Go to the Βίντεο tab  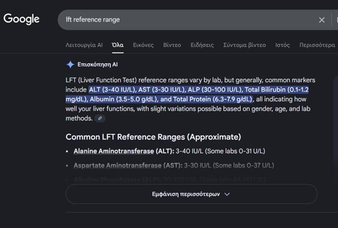pyautogui.click(x=172, y=45)
